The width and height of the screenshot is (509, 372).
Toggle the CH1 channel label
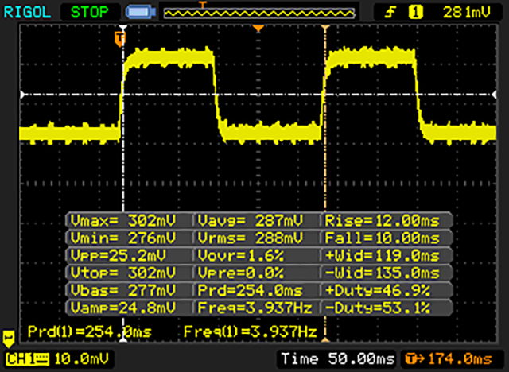pyautogui.click(x=22, y=360)
